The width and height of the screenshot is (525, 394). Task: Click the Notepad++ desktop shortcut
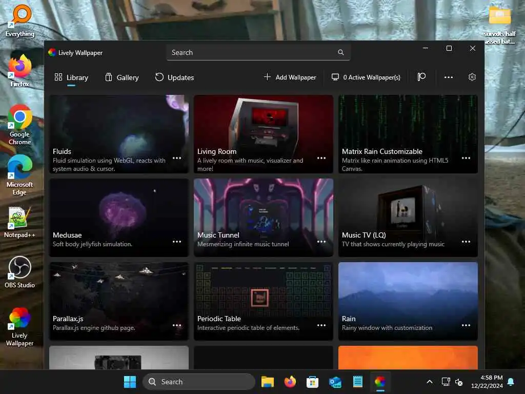pyautogui.click(x=20, y=222)
